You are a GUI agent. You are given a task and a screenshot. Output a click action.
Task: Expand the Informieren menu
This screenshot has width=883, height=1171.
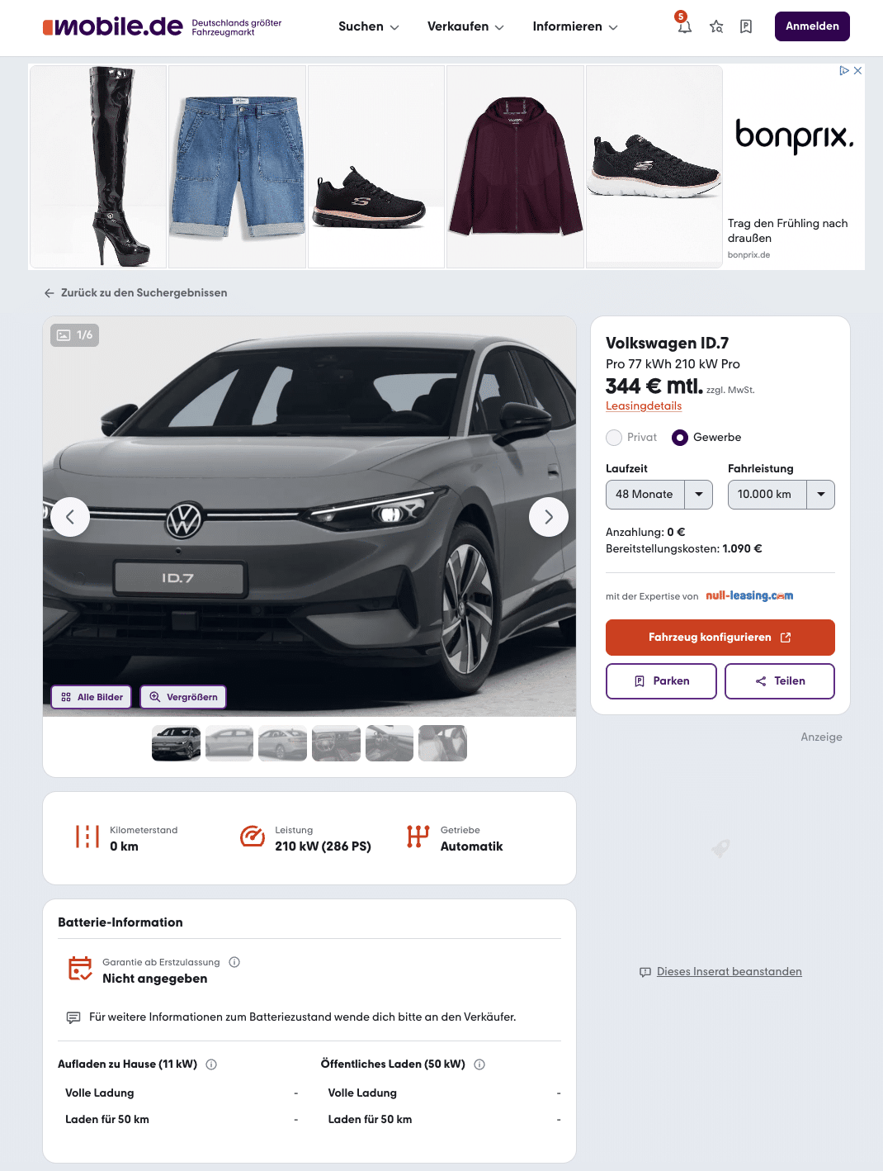pyautogui.click(x=575, y=26)
